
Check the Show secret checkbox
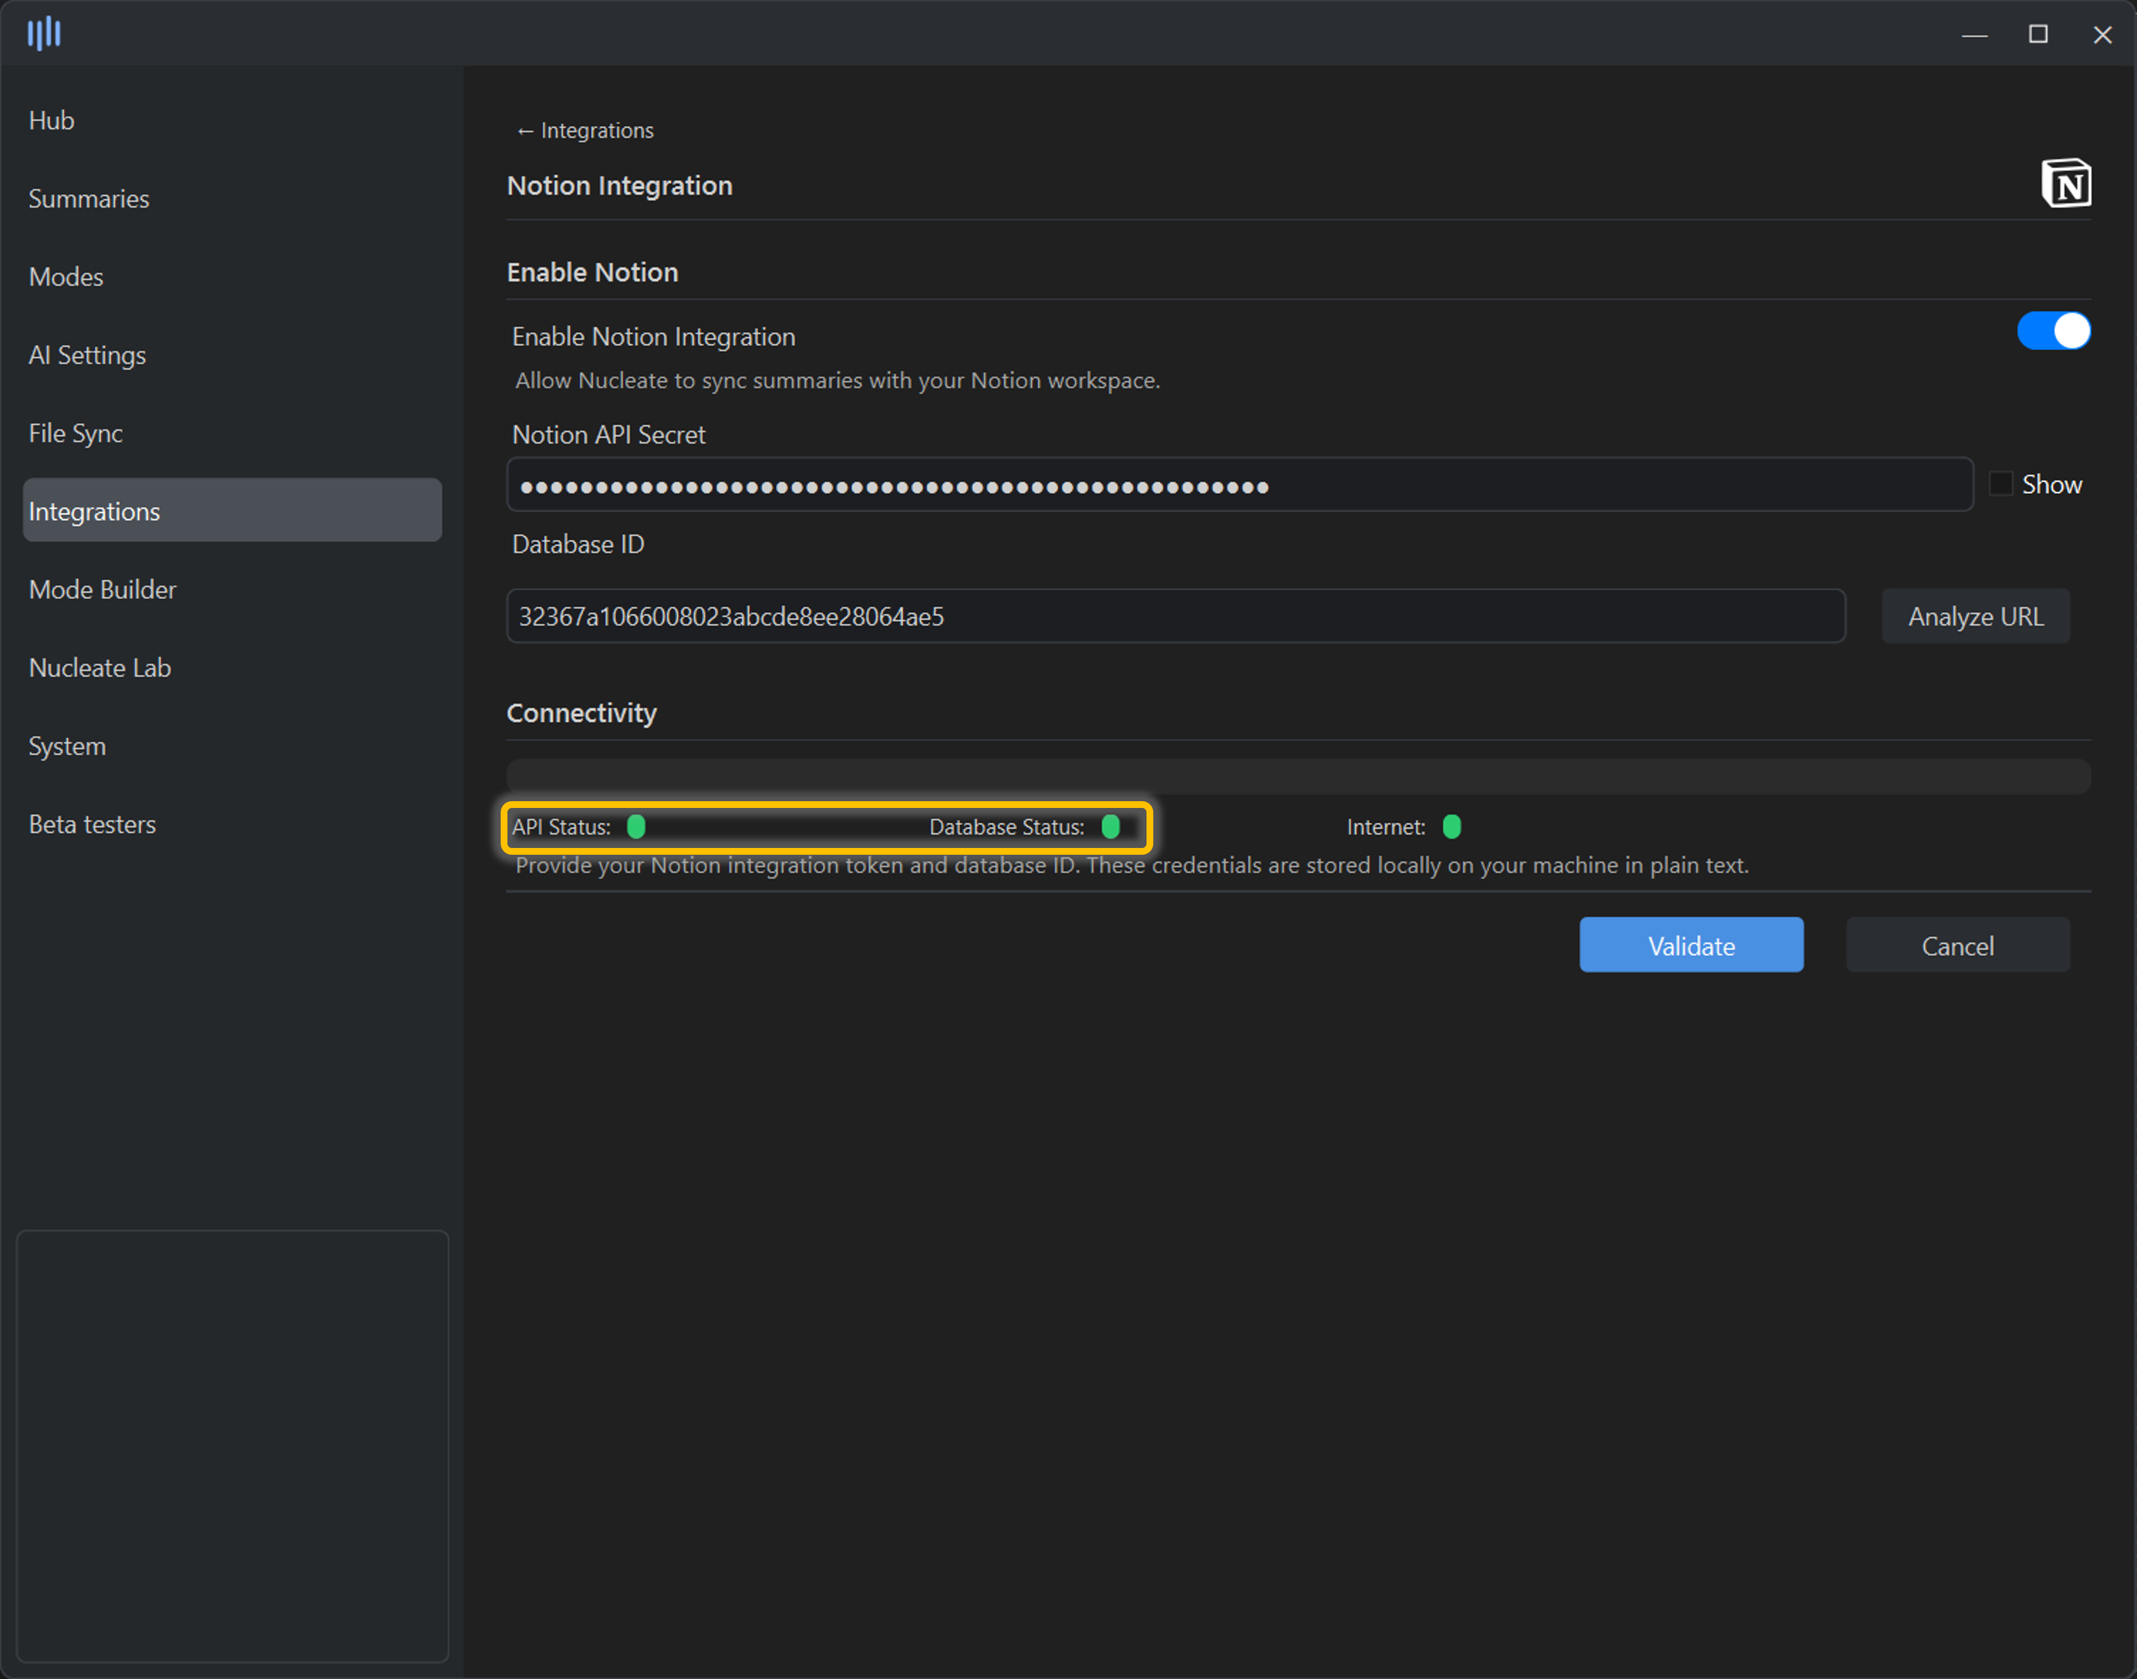coord(1999,484)
